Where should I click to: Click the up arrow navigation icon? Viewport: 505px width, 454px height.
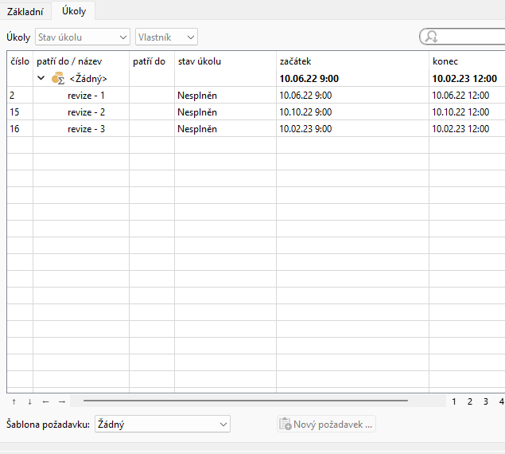pyautogui.click(x=14, y=401)
